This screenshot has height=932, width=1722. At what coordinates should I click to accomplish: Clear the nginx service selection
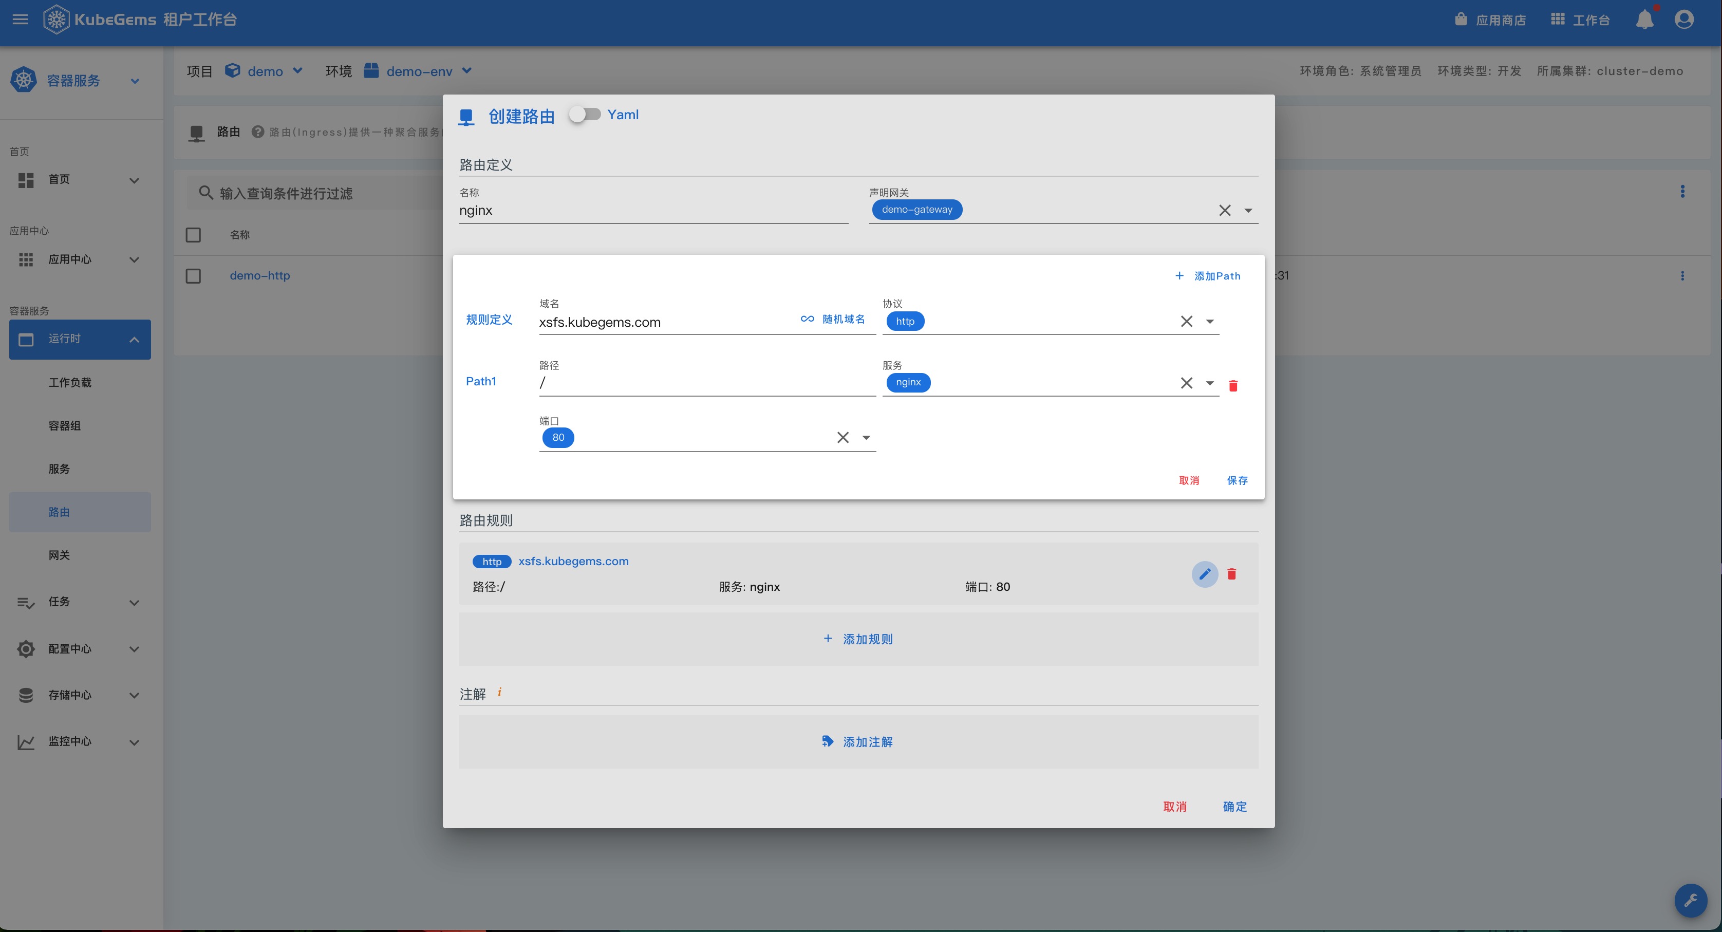pyautogui.click(x=1187, y=383)
